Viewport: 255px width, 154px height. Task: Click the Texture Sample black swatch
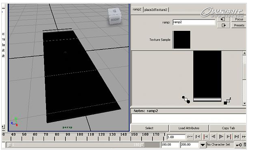point(182,40)
